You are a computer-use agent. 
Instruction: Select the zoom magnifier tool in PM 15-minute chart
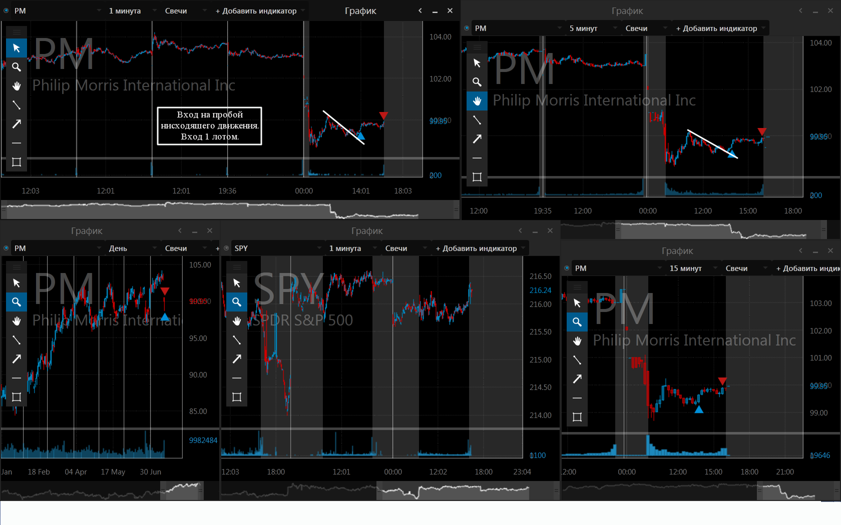[577, 322]
